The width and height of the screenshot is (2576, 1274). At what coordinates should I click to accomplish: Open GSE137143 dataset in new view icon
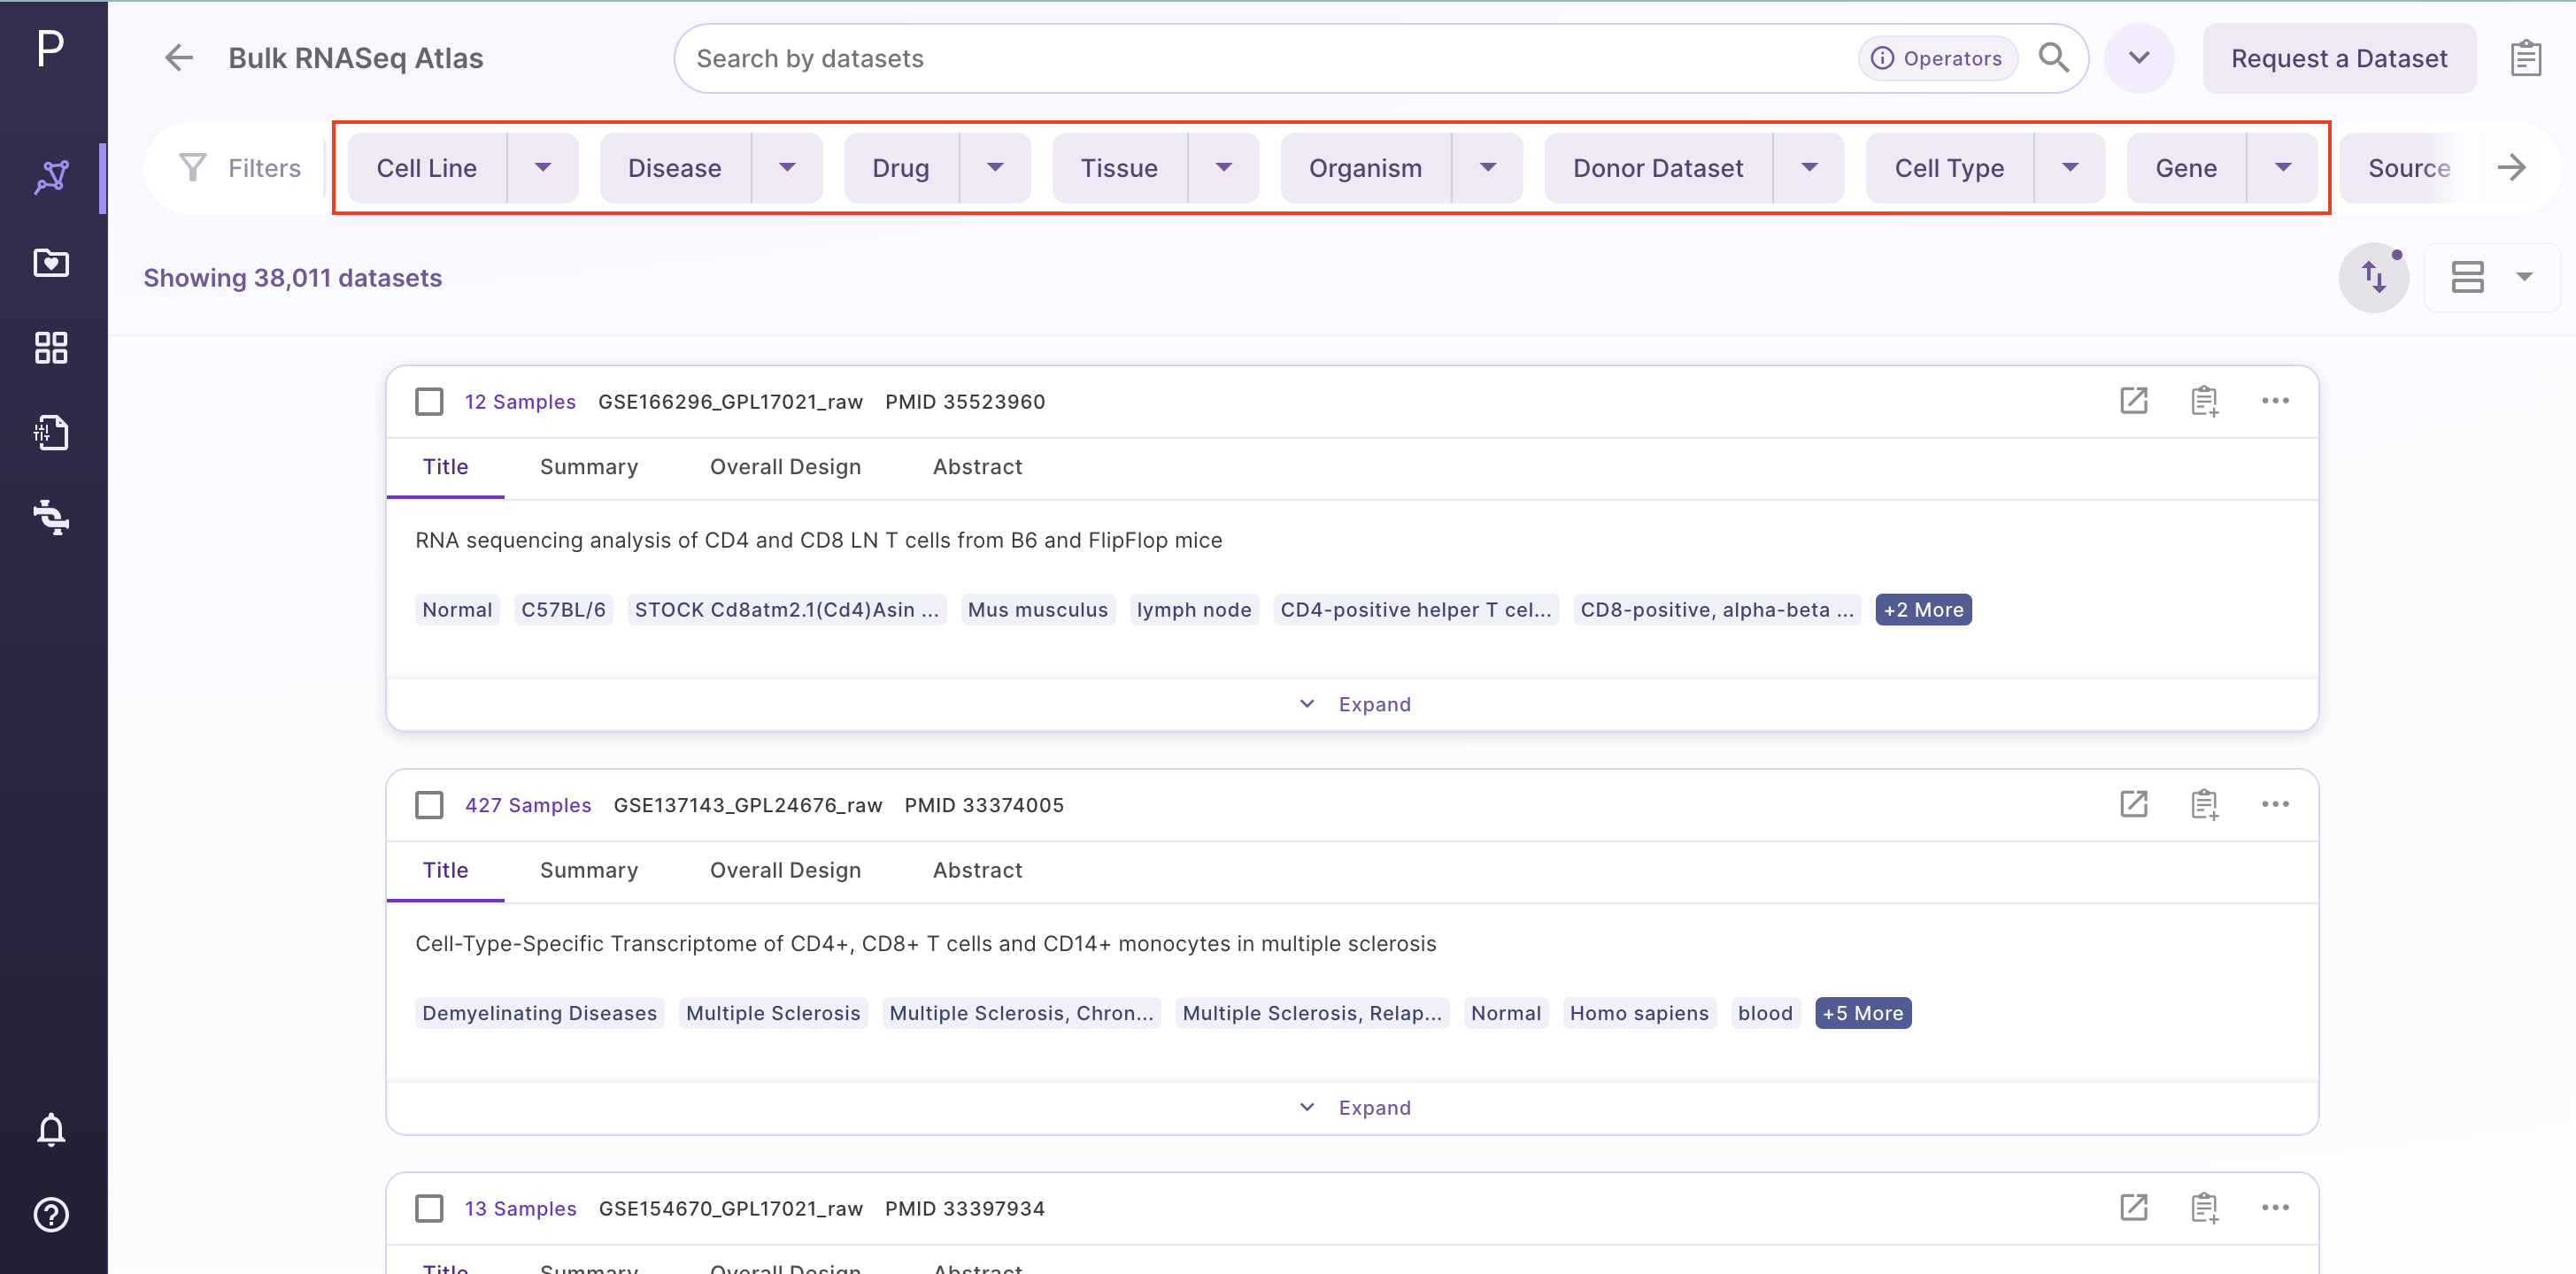tap(2134, 804)
